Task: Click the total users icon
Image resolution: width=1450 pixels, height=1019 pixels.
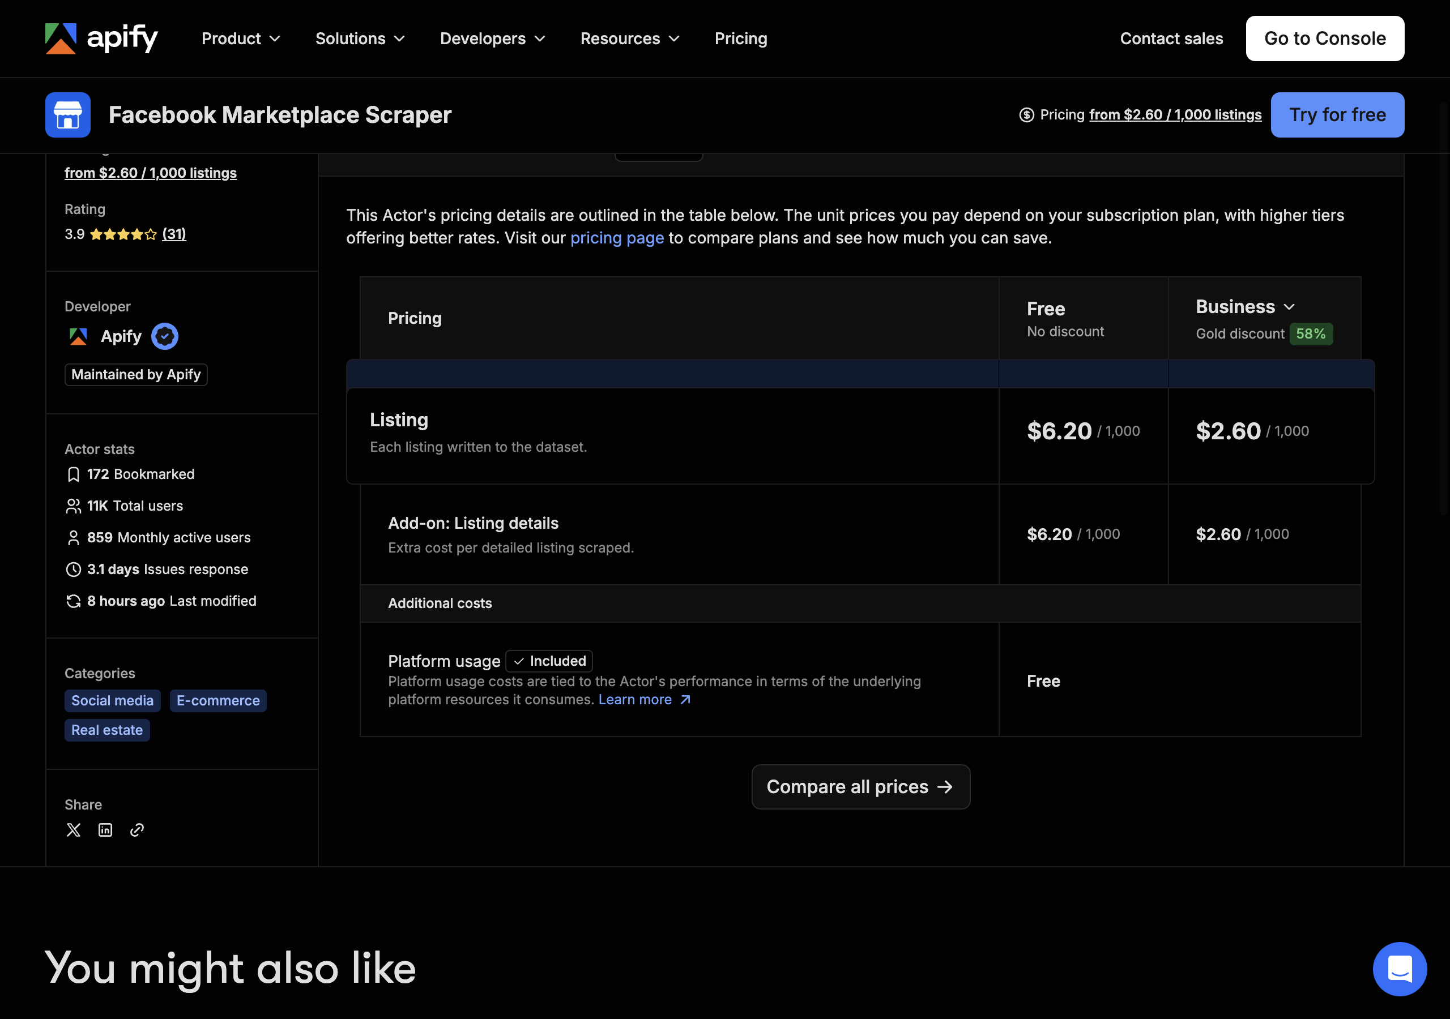Action: click(x=73, y=506)
